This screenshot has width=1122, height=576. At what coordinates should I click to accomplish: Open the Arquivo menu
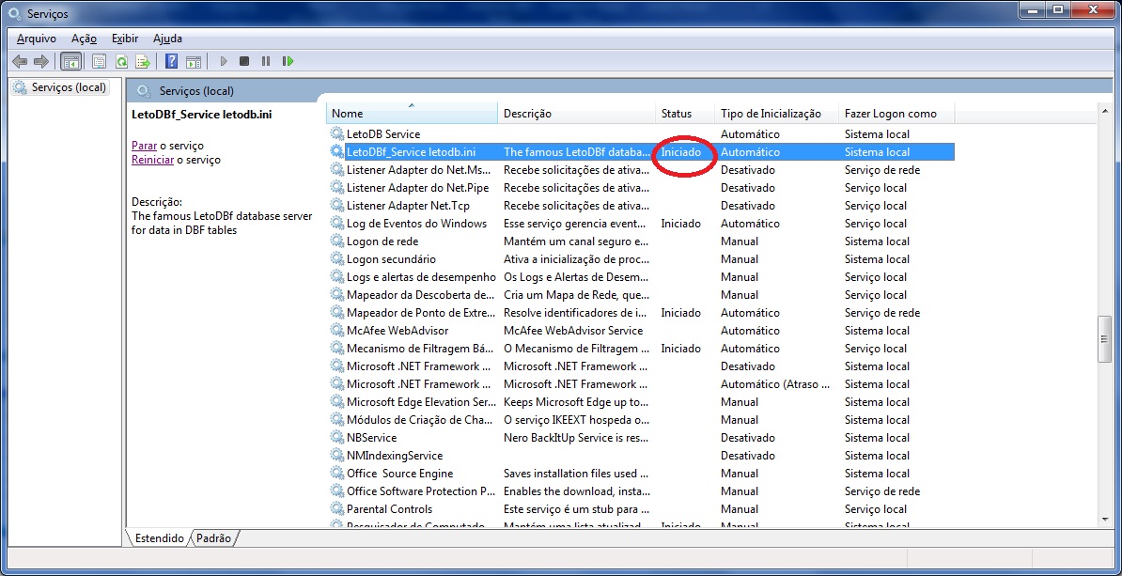pyautogui.click(x=36, y=39)
